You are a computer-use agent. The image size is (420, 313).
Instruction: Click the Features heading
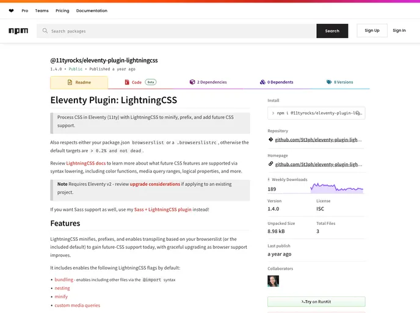pyautogui.click(x=65, y=223)
